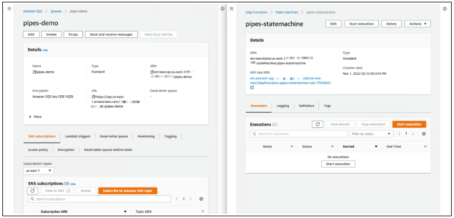This screenshot has height=218, width=454.
Task: Expand the More details section
Action: (36, 116)
